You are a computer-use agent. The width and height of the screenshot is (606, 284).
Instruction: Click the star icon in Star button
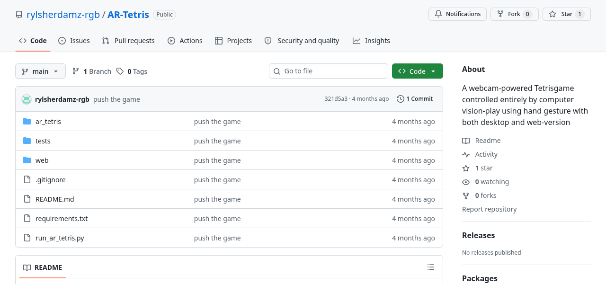pyautogui.click(x=553, y=14)
